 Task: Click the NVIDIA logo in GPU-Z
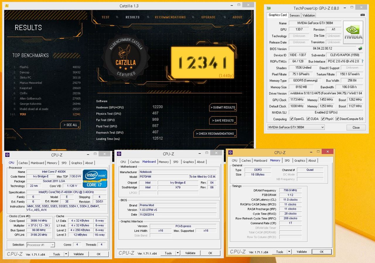pyautogui.click(x=353, y=32)
